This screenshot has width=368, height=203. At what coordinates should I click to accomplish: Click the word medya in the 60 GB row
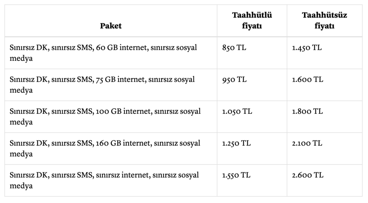click(x=21, y=58)
